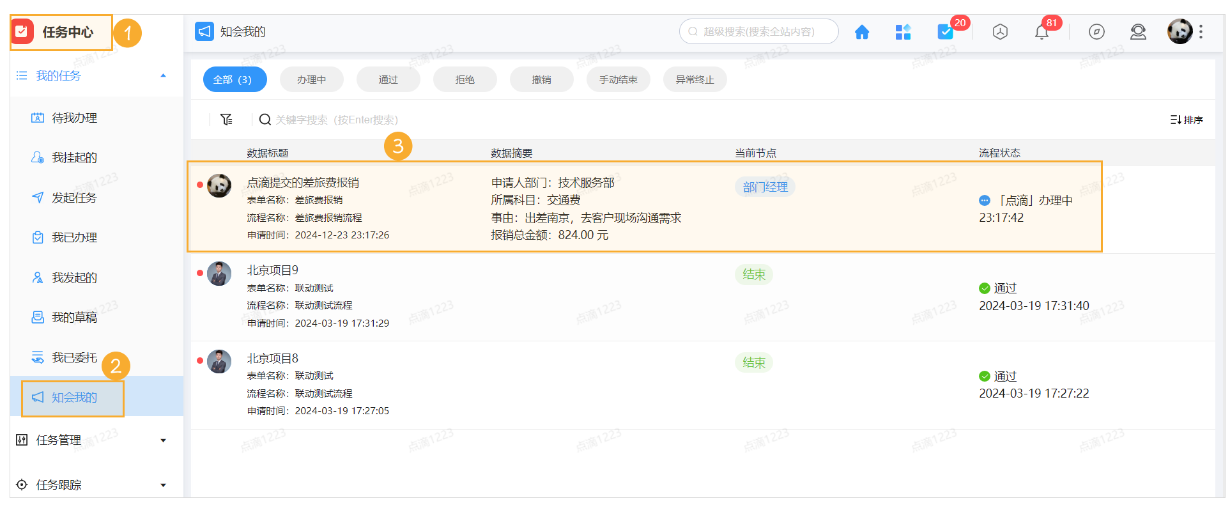Click the filter funnel icon
Image resolution: width=1230 pixels, height=505 pixels.
(x=226, y=120)
